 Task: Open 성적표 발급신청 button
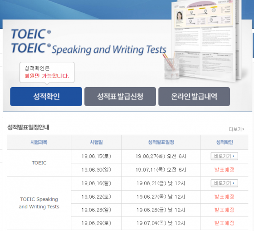pyautogui.click(x=120, y=97)
